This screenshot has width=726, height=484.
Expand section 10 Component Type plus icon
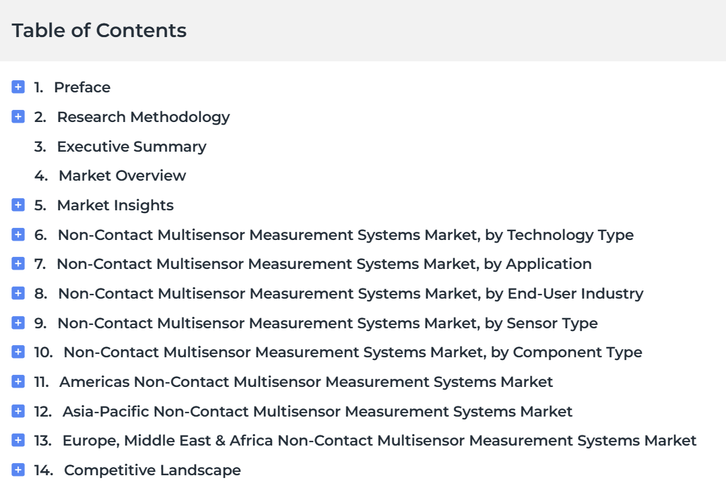tap(18, 352)
